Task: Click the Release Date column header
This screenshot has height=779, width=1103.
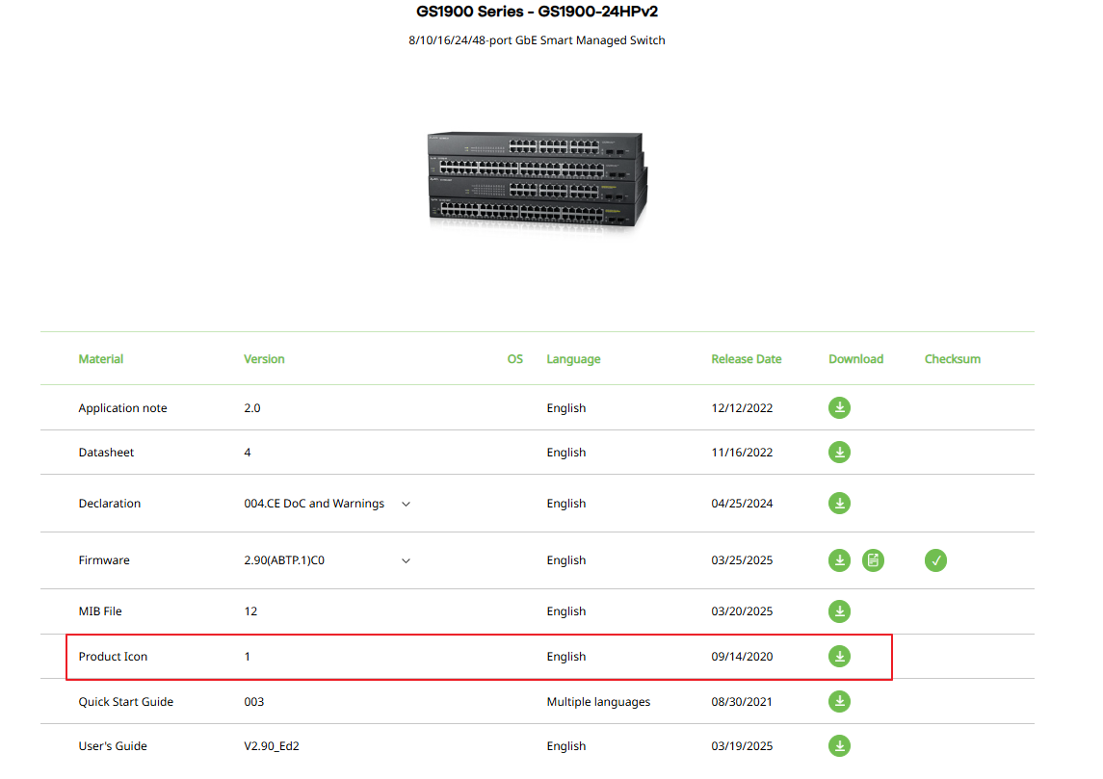Action: click(x=747, y=359)
